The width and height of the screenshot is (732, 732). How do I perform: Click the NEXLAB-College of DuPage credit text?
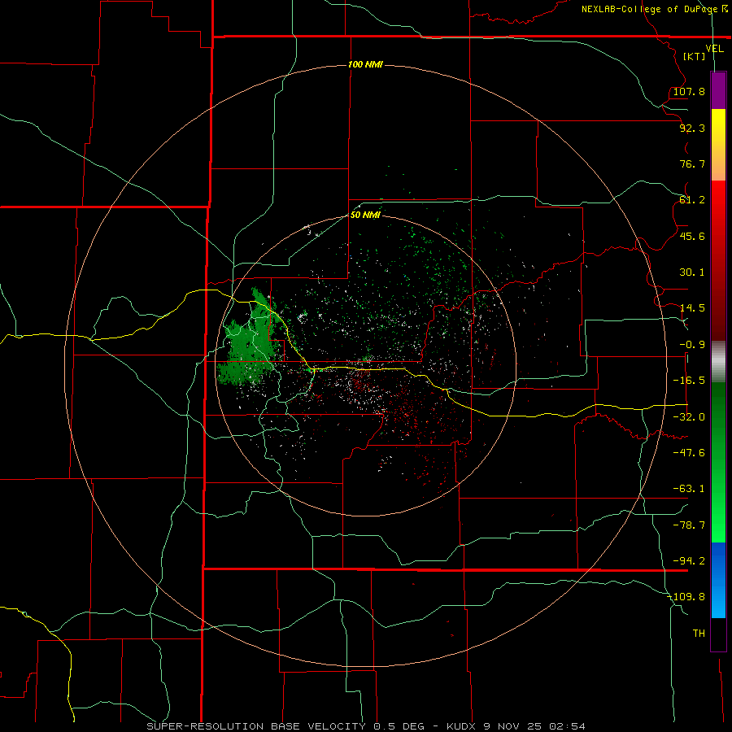[x=654, y=9]
